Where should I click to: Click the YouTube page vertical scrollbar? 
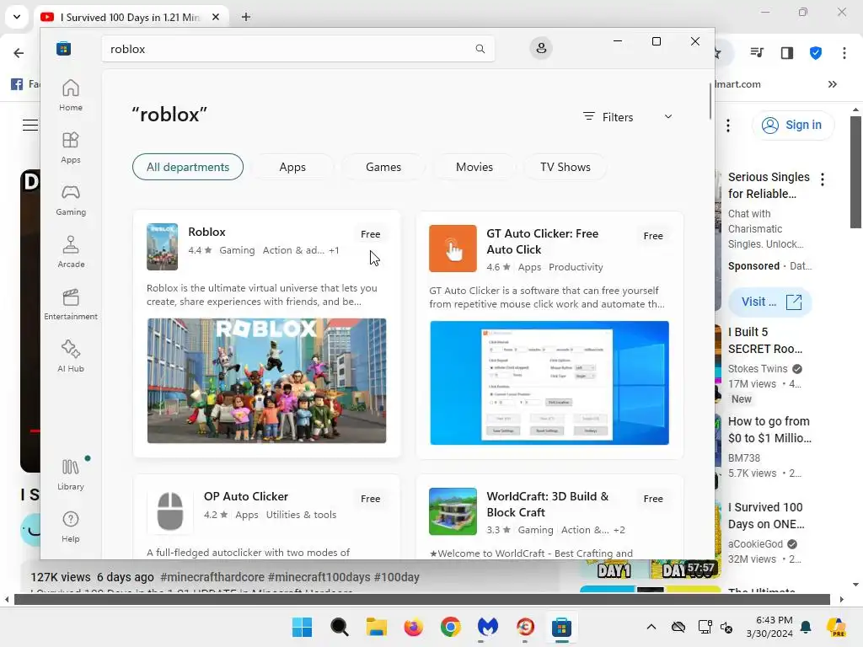(855, 172)
